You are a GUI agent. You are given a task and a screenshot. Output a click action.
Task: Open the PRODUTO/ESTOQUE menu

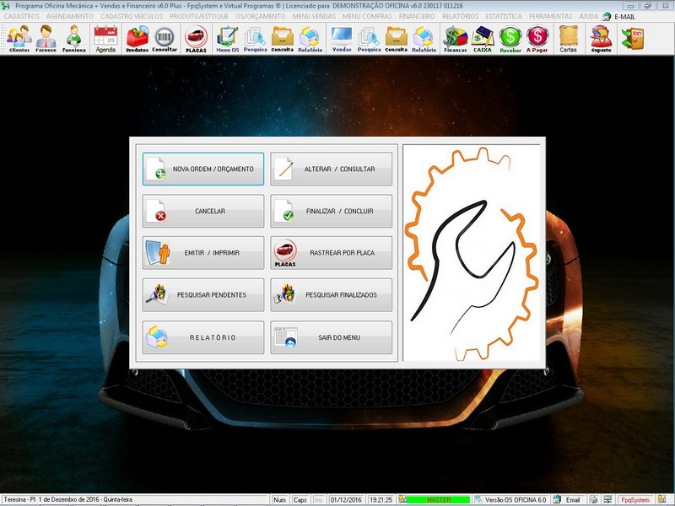pos(199,16)
